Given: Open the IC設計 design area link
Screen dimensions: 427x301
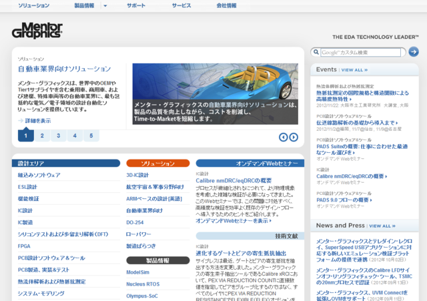Looking at the screenshot, I should pyautogui.click(x=25, y=210).
